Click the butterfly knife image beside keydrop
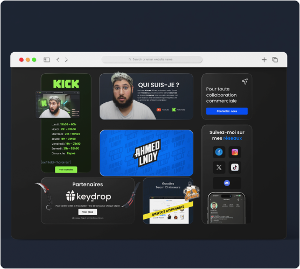 click(131, 195)
